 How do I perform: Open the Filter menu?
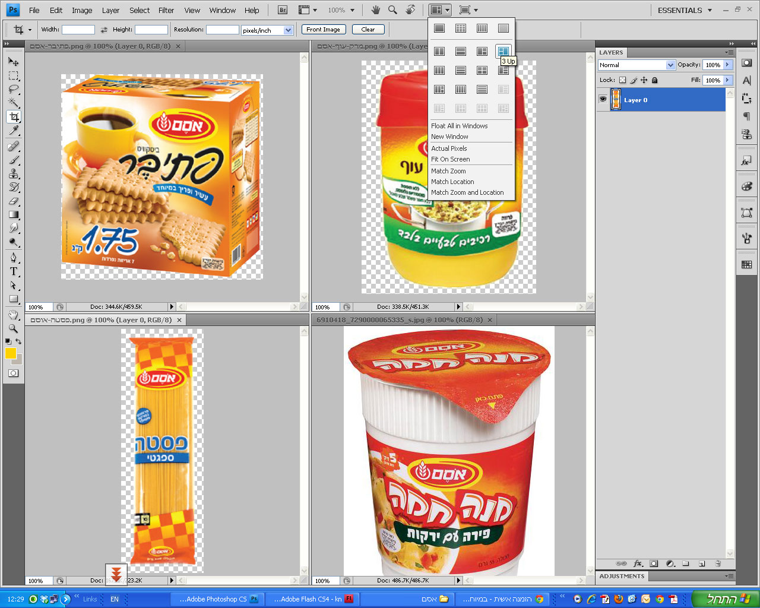(x=166, y=10)
